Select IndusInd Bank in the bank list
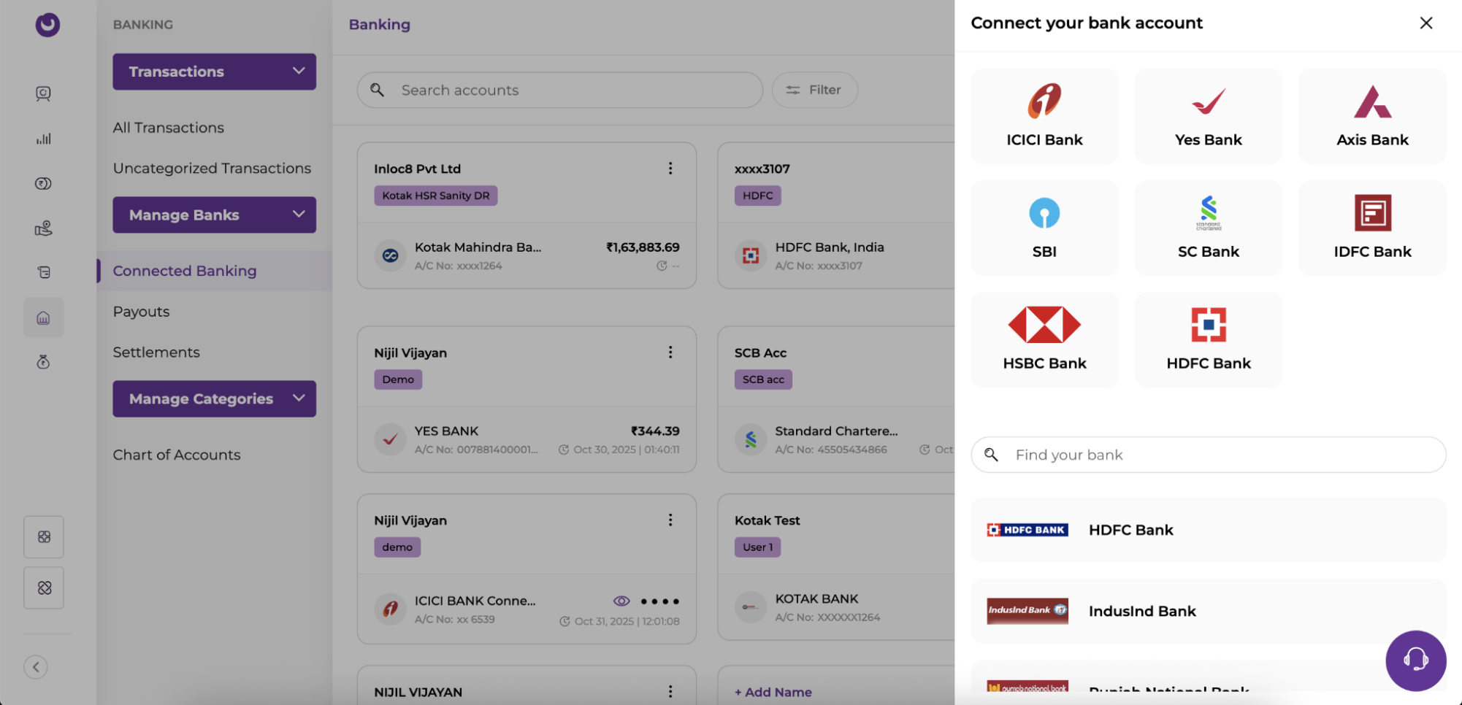The image size is (1462, 705). coord(1208,612)
